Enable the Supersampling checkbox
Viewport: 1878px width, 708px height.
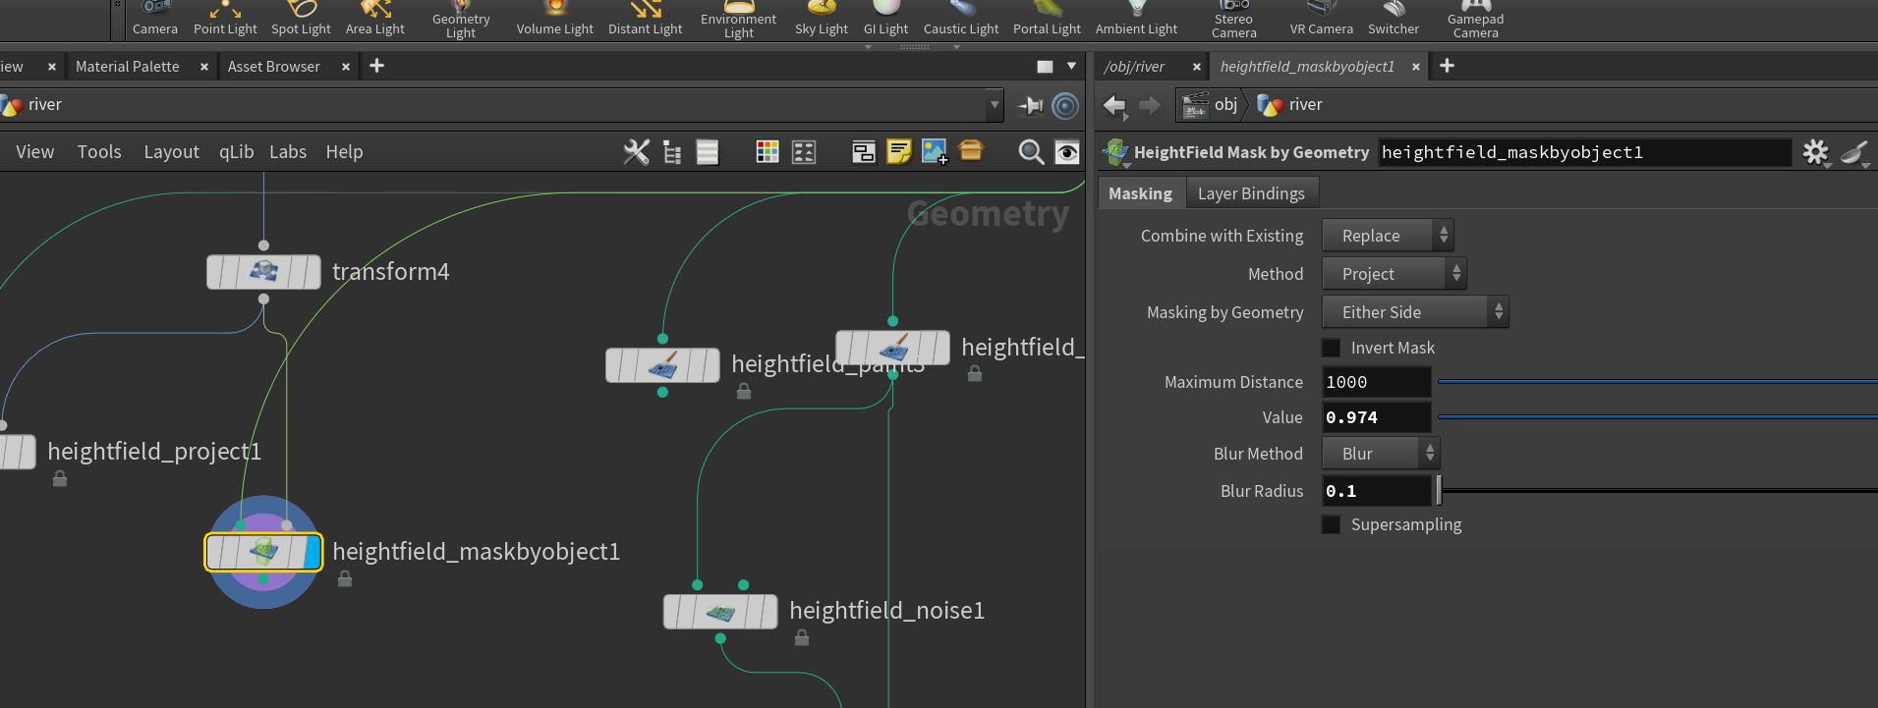1332,524
